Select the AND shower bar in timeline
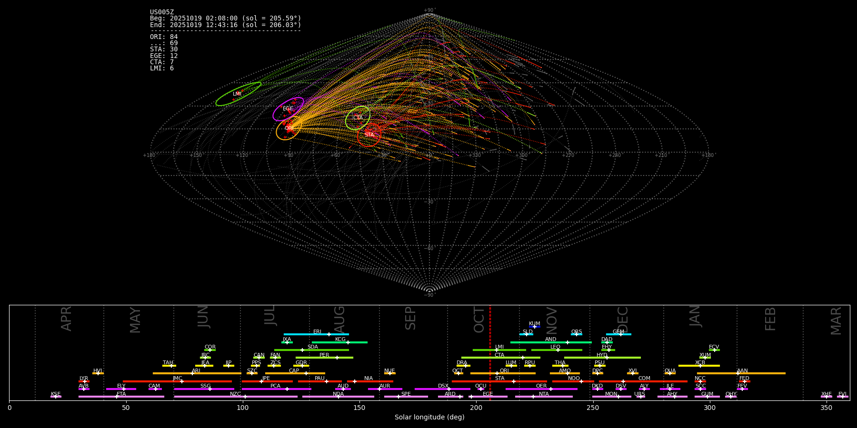Screen dimensions: 857x428 [x=551, y=342]
